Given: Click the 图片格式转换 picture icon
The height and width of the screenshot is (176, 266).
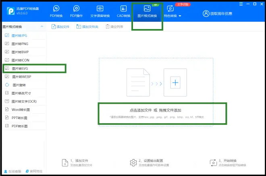Looking at the screenshot, I should click(147, 8).
